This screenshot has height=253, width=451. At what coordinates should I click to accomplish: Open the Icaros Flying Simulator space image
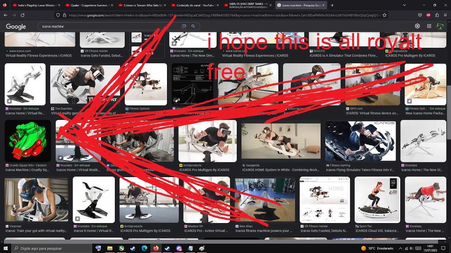[360, 141]
